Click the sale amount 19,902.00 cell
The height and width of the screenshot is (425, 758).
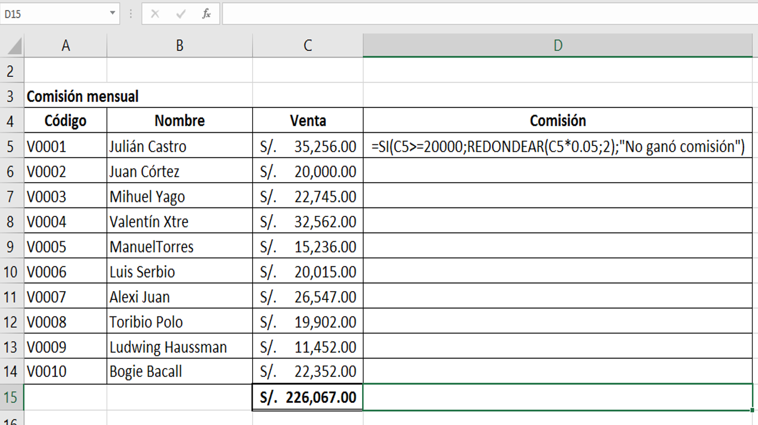pos(307,322)
